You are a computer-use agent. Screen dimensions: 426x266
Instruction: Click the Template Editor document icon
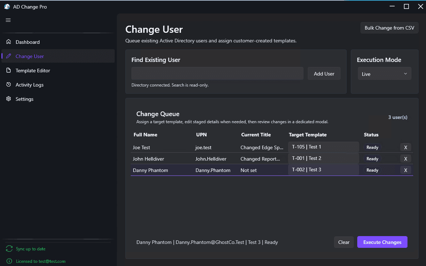pos(9,71)
